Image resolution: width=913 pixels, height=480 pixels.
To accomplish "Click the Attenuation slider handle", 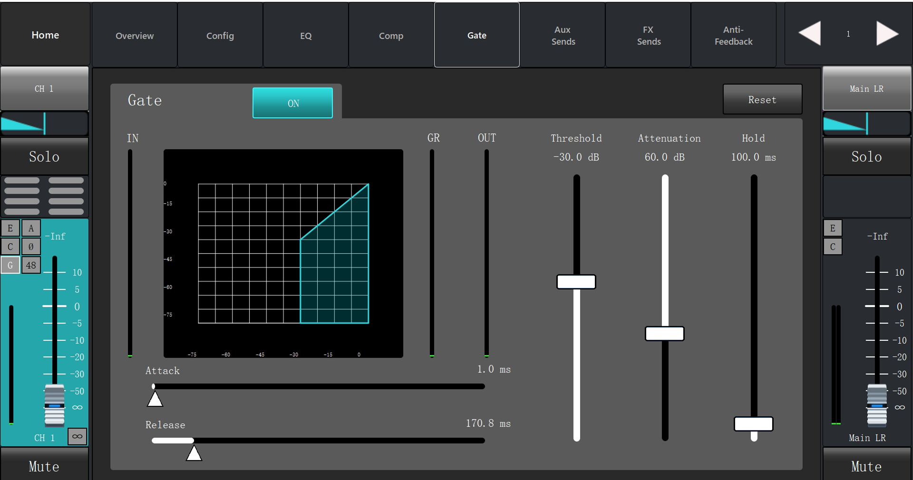I will pyautogui.click(x=665, y=334).
